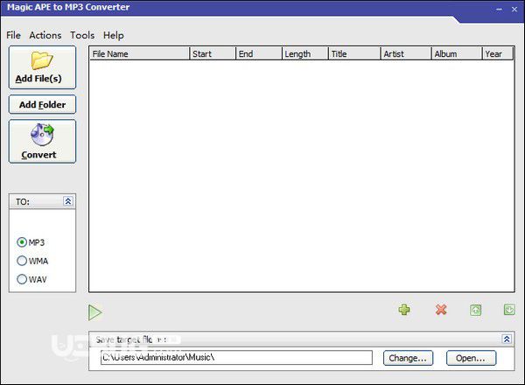The width and height of the screenshot is (525, 385).
Task: Click the Start column header
Action: (x=213, y=53)
